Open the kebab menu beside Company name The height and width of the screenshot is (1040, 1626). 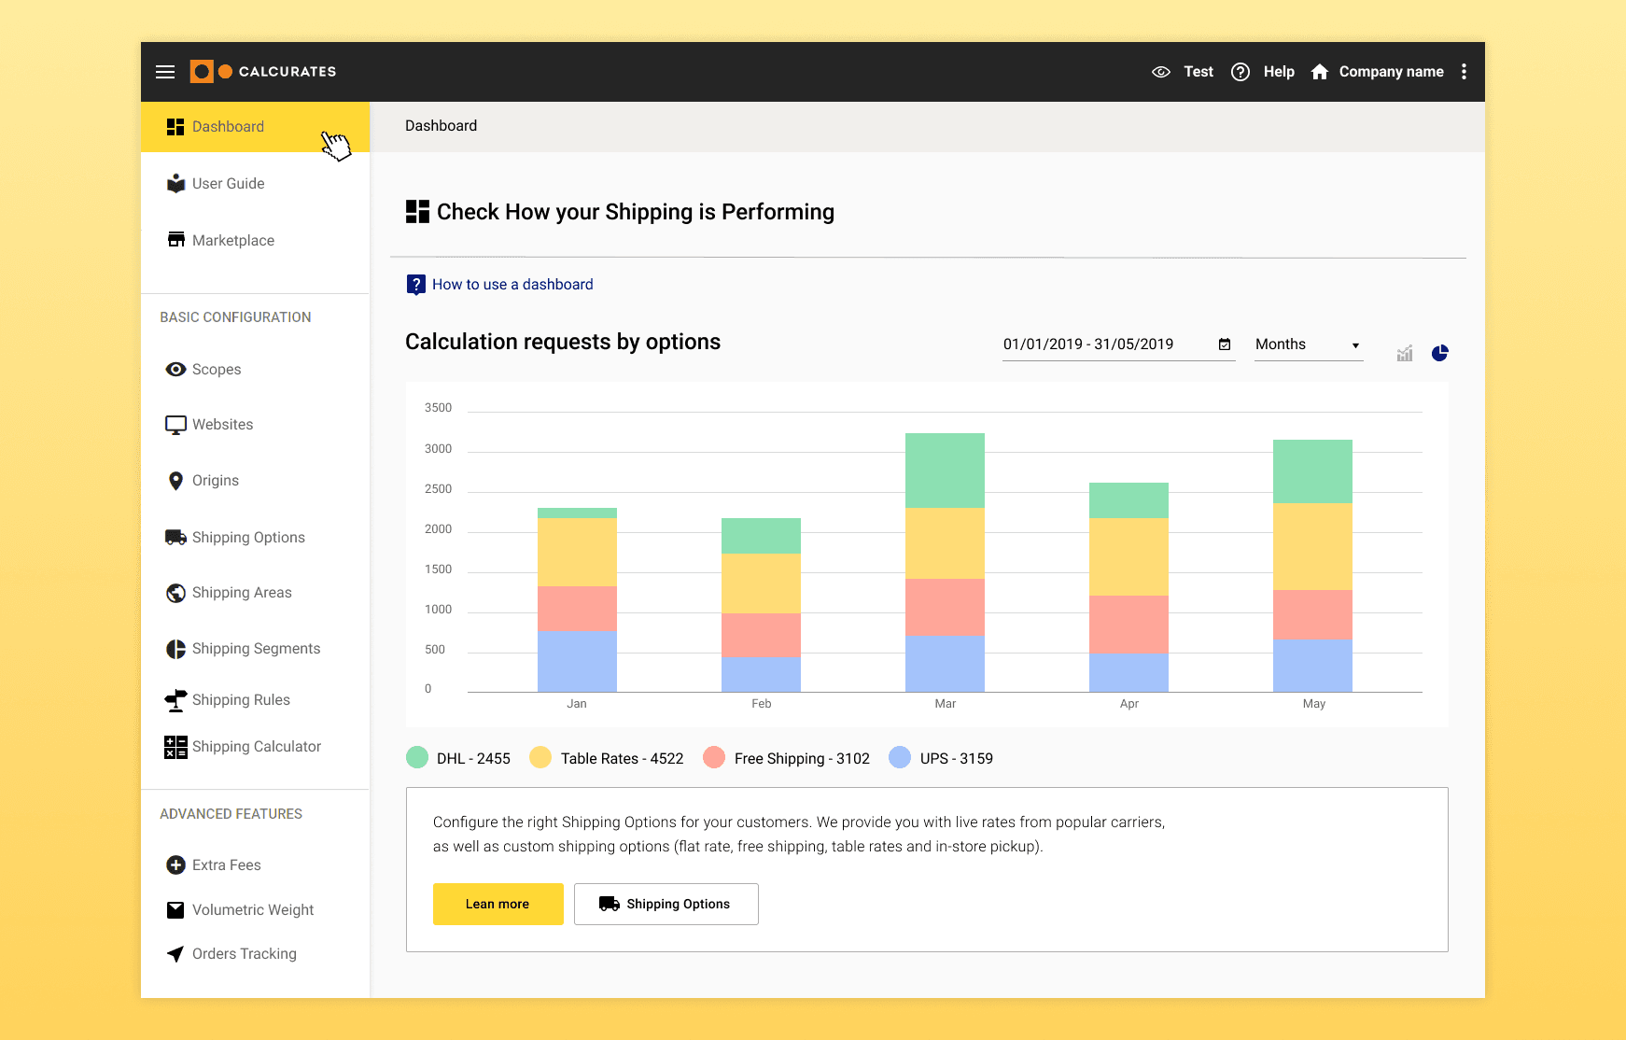coord(1464,72)
